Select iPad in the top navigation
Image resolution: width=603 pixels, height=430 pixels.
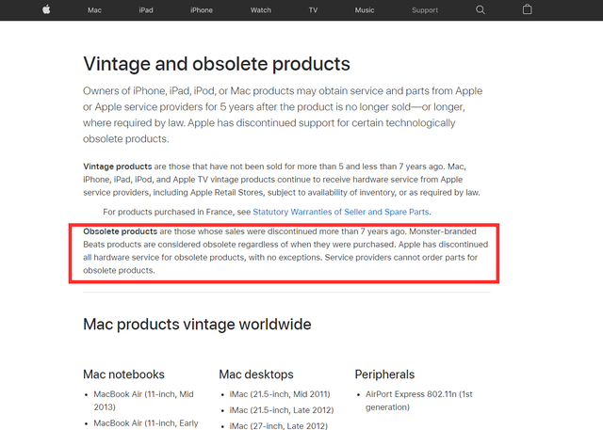tap(146, 10)
